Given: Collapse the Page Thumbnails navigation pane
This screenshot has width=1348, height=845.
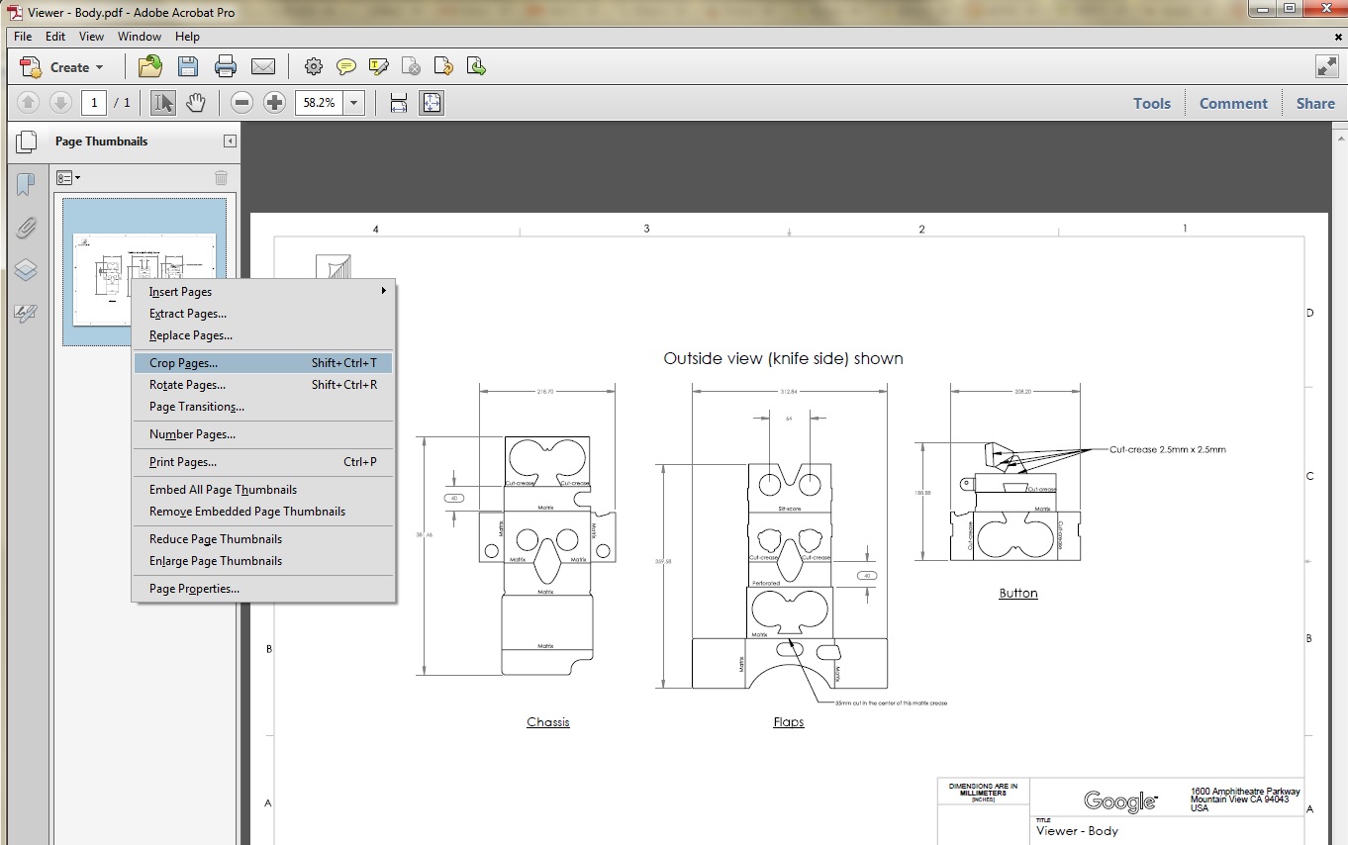Looking at the screenshot, I should click(x=230, y=141).
